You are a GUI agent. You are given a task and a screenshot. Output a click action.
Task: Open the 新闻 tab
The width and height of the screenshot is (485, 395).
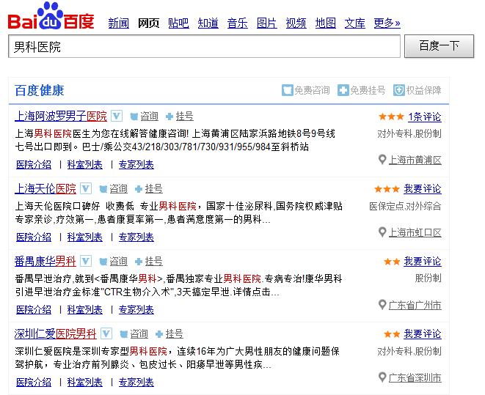click(x=118, y=23)
